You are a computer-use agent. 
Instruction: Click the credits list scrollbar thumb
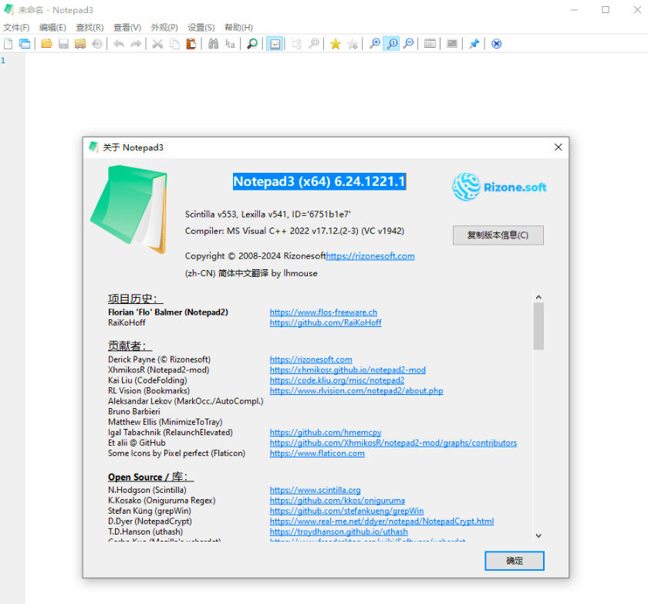[x=538, y=326]
